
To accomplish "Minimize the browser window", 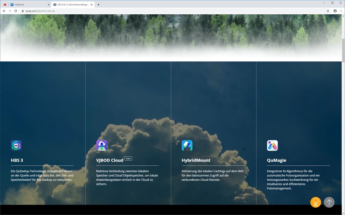I will point(324,3).
